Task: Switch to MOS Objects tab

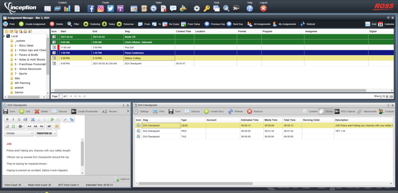Action: pos(345,111)
